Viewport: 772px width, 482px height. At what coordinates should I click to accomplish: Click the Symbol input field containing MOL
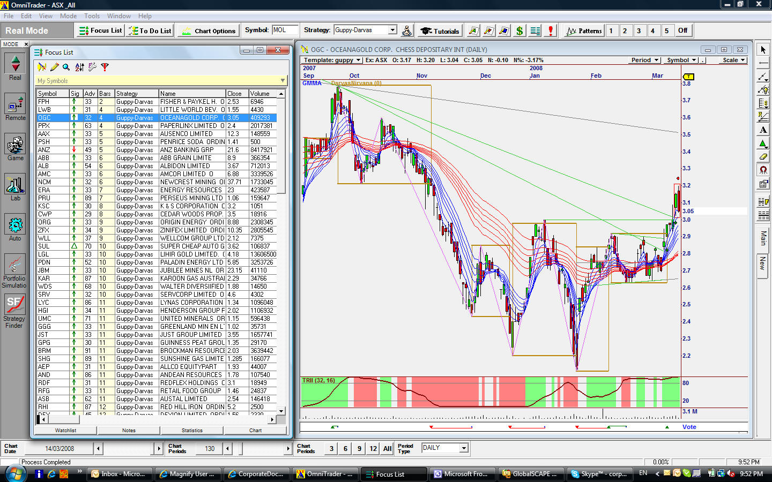point(285,30)
